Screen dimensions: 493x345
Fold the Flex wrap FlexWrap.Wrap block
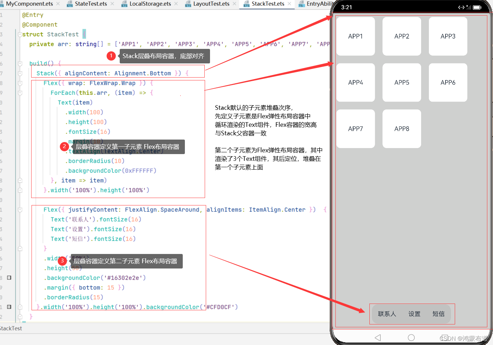(20, 83)
